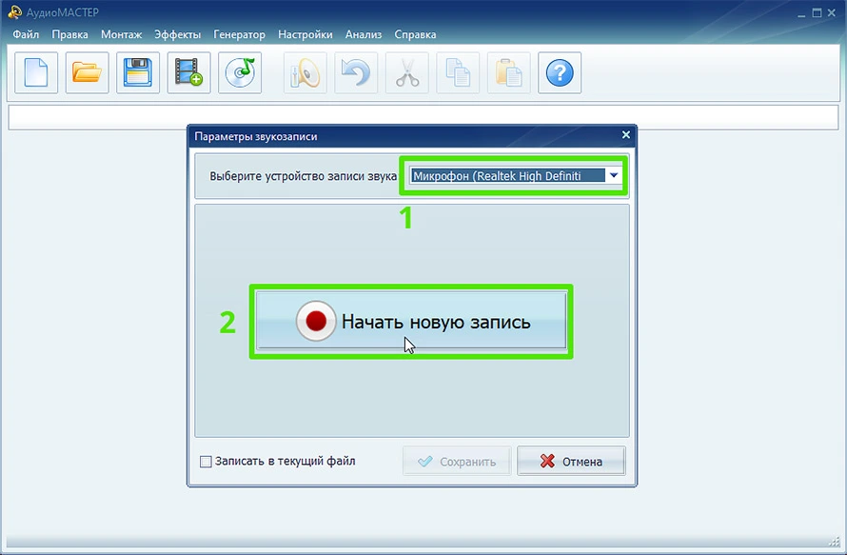Image resolution: width=847 pixels, height=555 pixels.
Task: Click the film strip video import icon
Action: coord(188,73)
